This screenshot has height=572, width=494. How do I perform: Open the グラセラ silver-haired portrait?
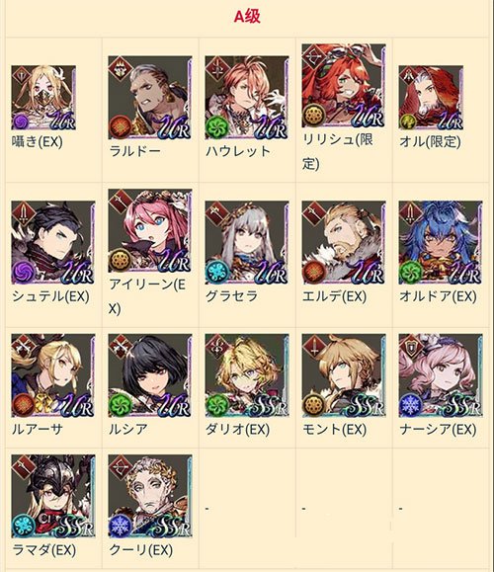(247, 243)
